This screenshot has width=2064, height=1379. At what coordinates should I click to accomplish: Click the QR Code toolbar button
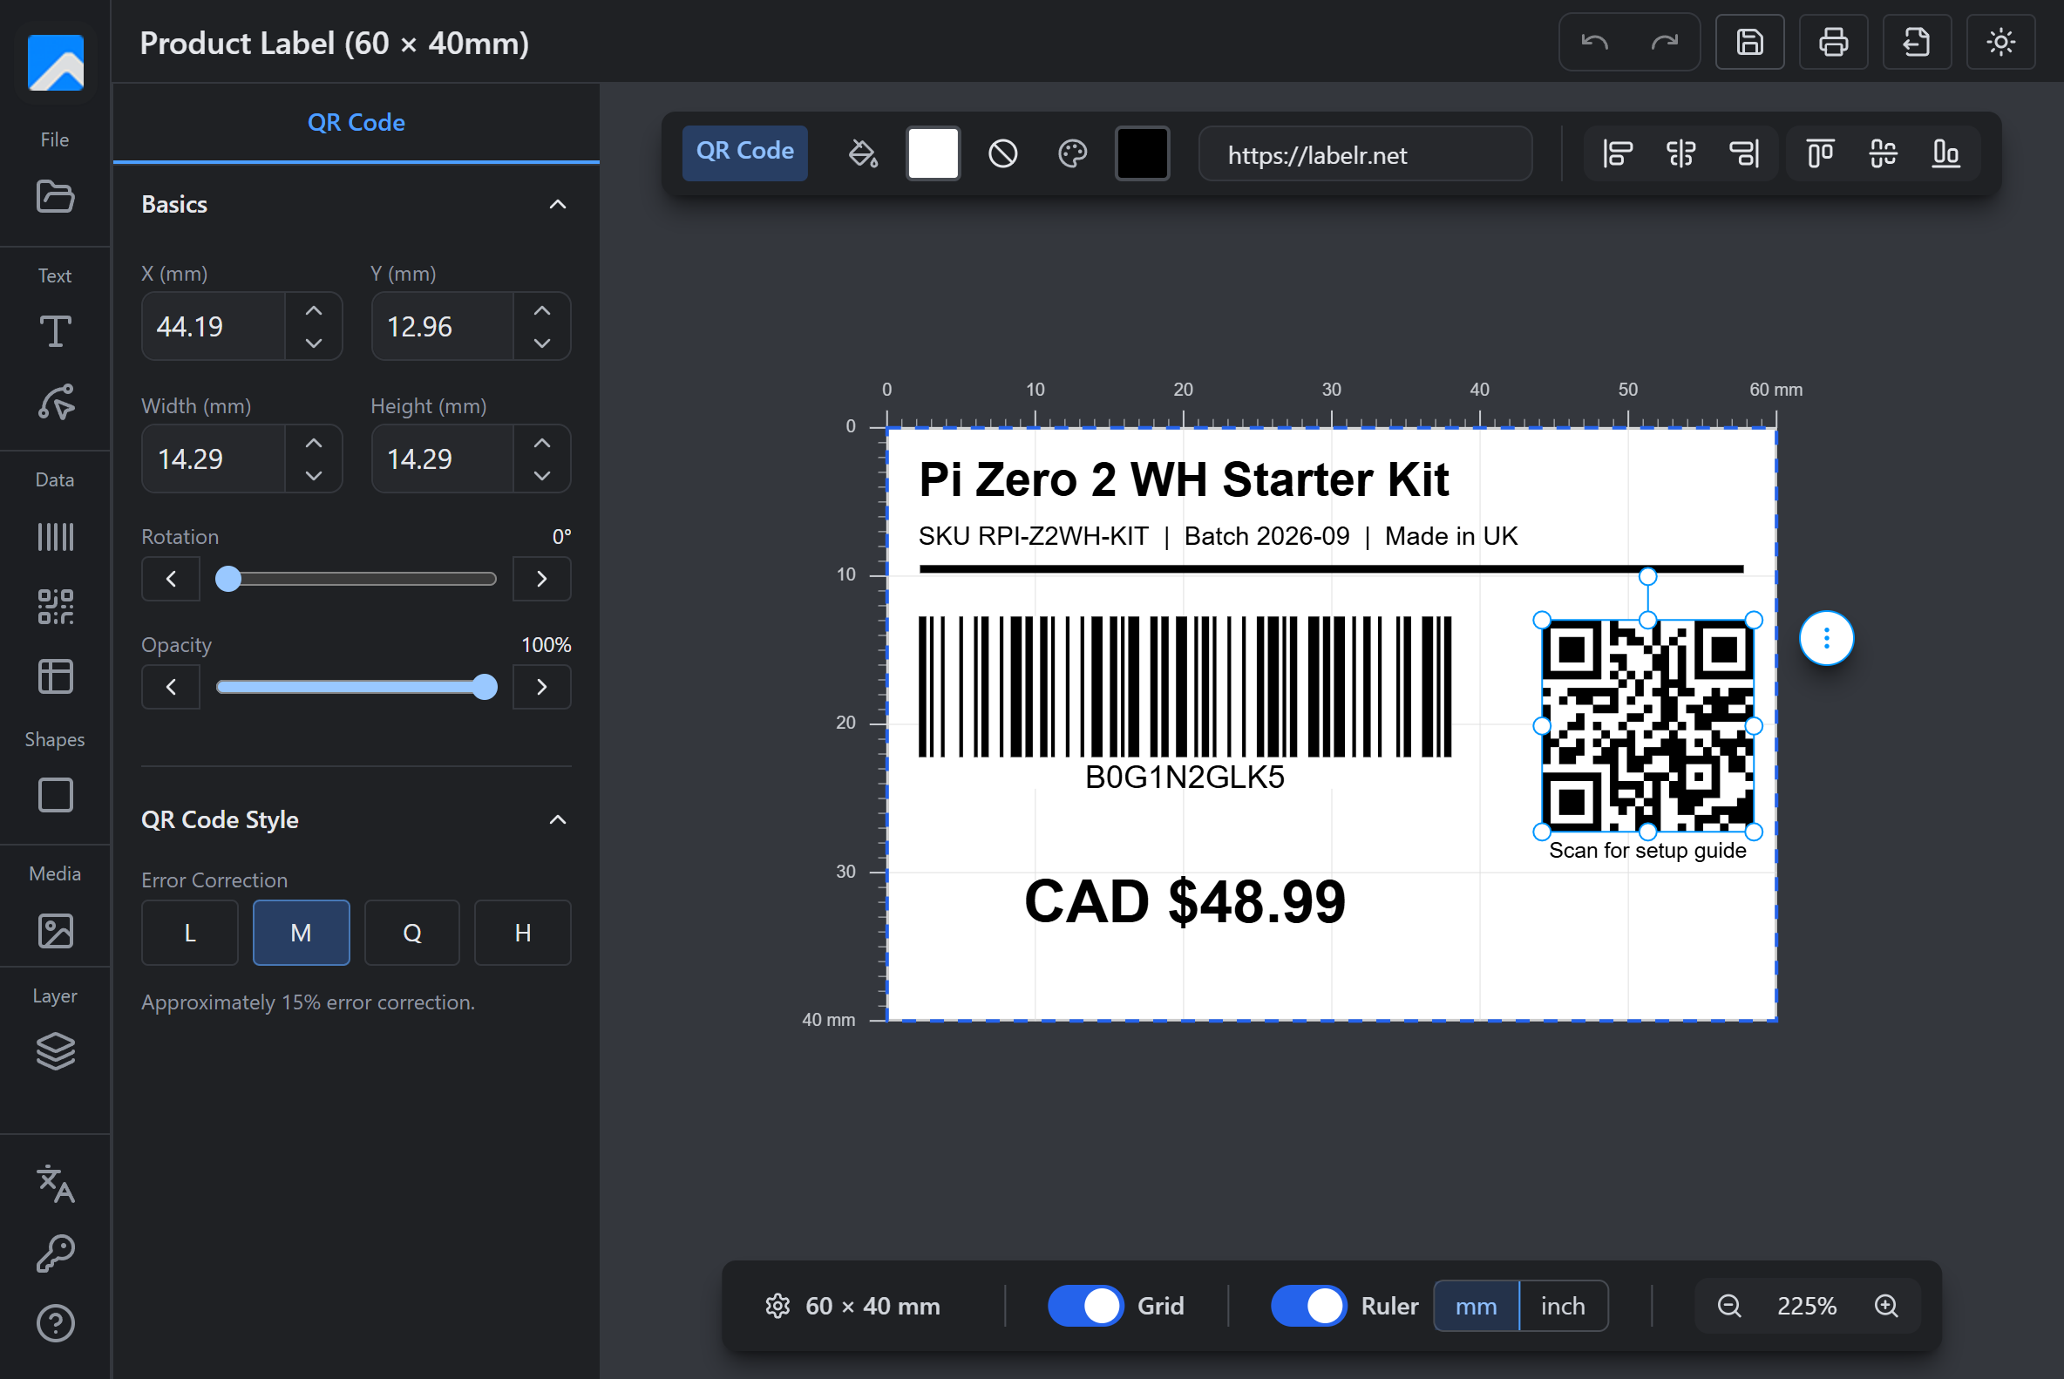745,153
